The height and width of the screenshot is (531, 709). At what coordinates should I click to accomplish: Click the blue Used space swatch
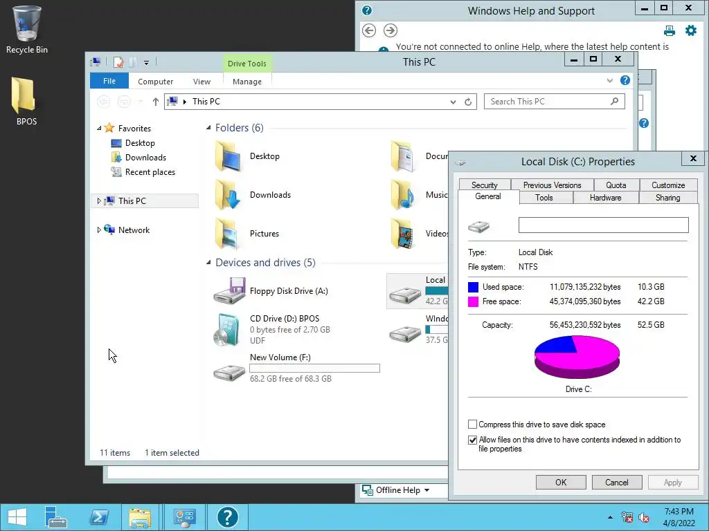(x=473, y=287)
